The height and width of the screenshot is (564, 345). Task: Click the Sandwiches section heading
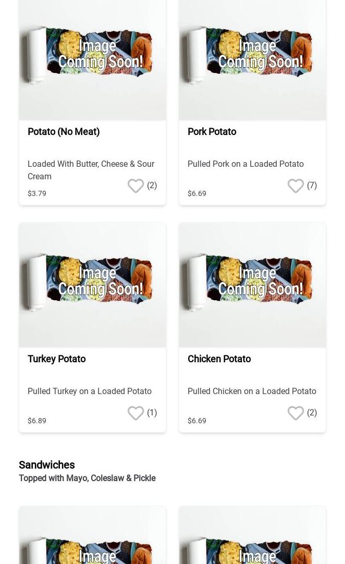[x=47, y=465]
